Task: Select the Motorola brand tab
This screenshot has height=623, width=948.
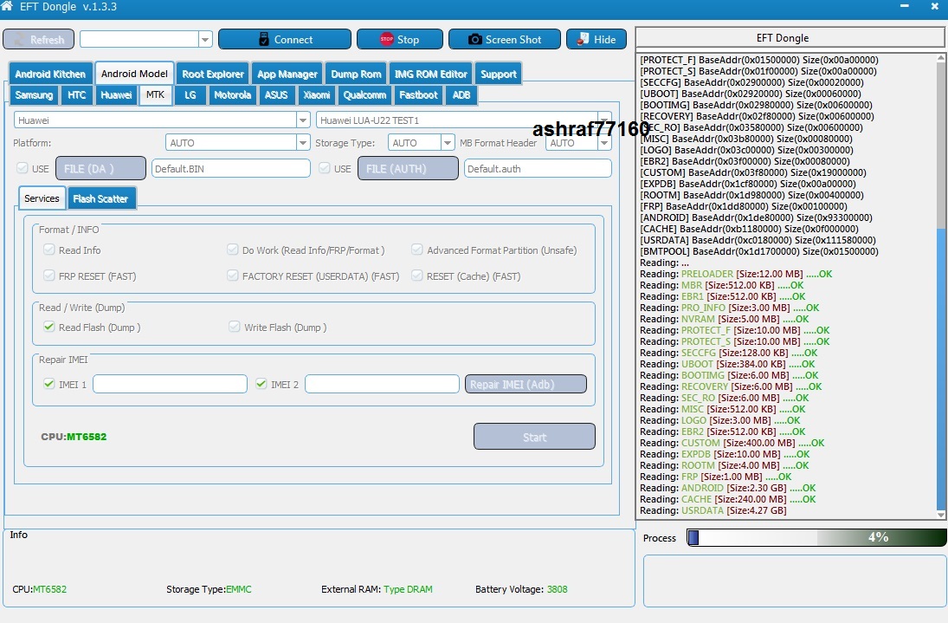Action: pos(232,95)
